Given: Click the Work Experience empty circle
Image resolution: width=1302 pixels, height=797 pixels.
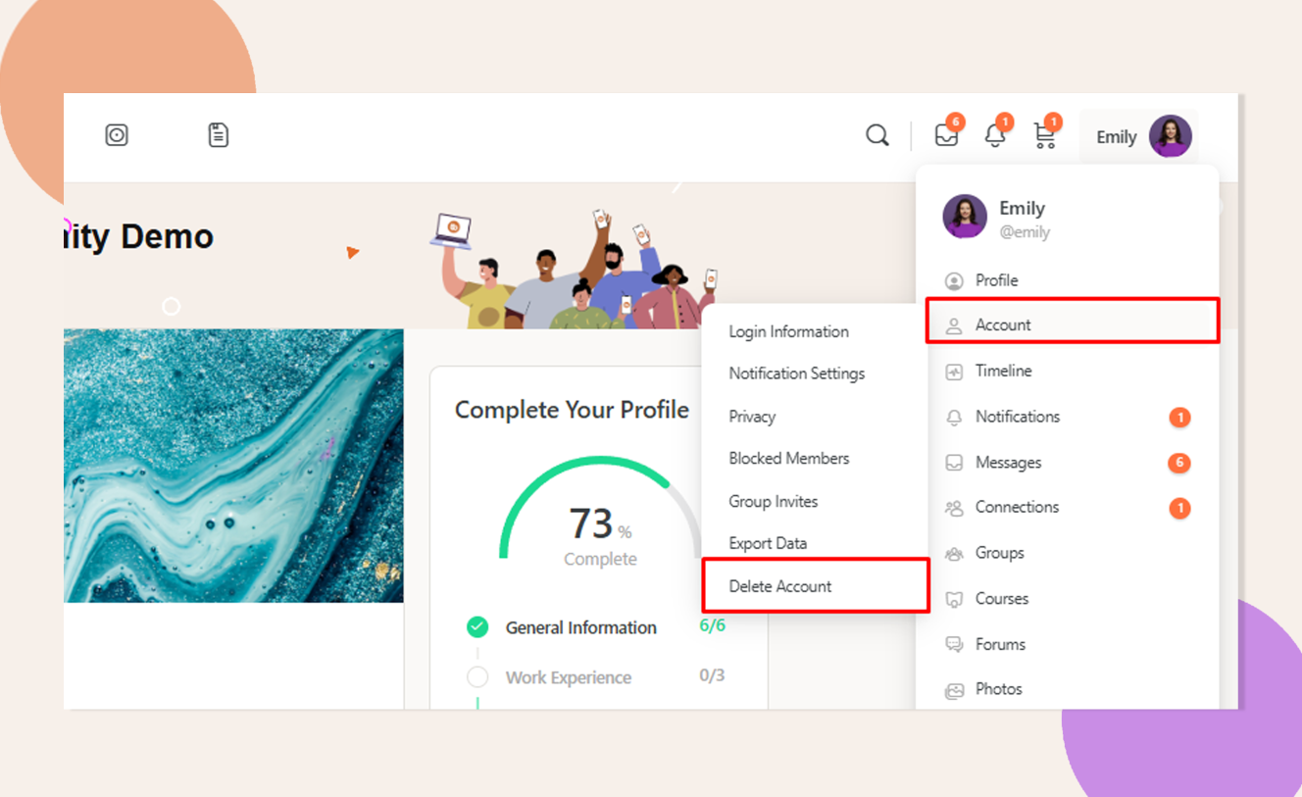Looking at the screenshot, I should tap(477, 677).
